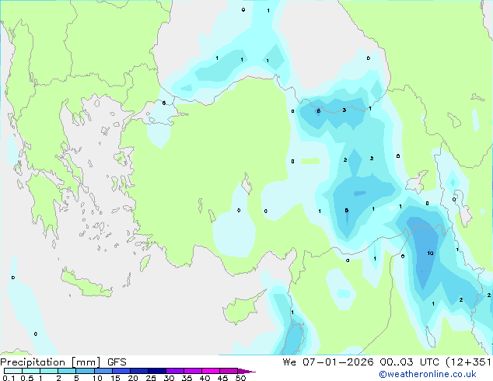493x381 pixels.
Task: Select the 5–10 mm legend color swatch
Action: coord(85,371)
